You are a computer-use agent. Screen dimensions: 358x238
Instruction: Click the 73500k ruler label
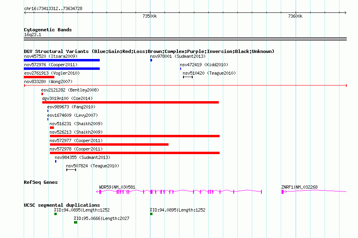(150, 16)
